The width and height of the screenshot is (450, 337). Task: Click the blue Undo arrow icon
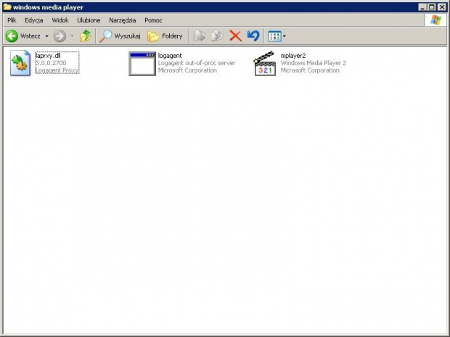pos(253,36)
